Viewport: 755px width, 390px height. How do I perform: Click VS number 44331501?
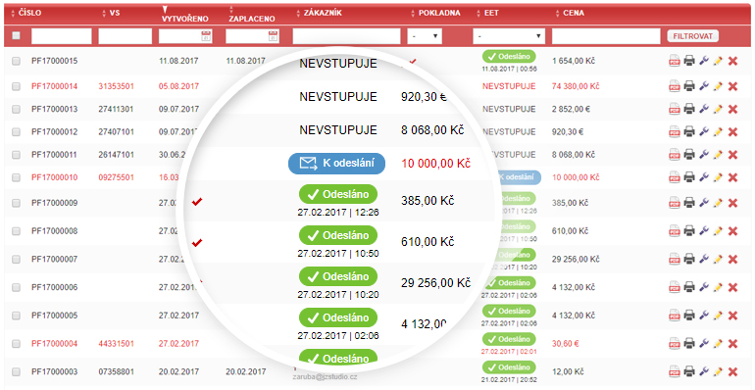click(x=116, y=344)
